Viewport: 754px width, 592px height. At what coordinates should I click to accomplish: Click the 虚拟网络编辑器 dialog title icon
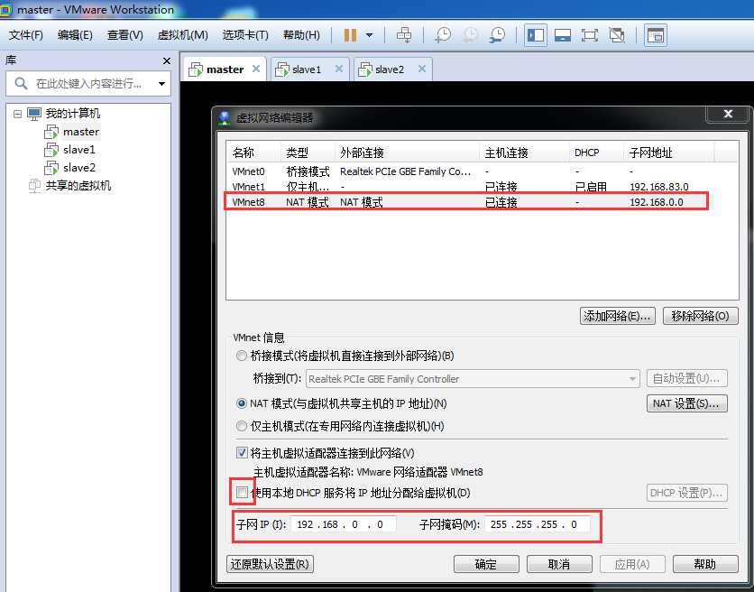(x=225, y=118)
